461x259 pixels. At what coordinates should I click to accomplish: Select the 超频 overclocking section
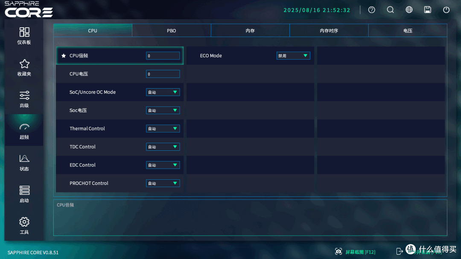point(24,131)
